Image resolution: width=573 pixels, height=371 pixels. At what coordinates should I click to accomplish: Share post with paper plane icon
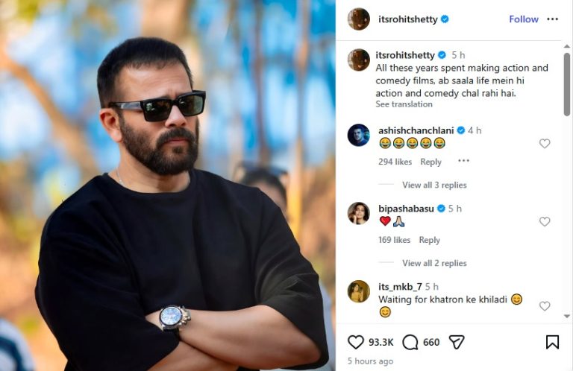[x=457, y=342]
